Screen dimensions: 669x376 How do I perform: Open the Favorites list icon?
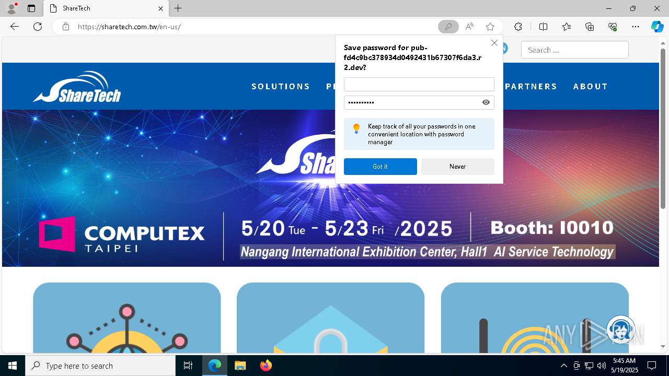[567, 27]
